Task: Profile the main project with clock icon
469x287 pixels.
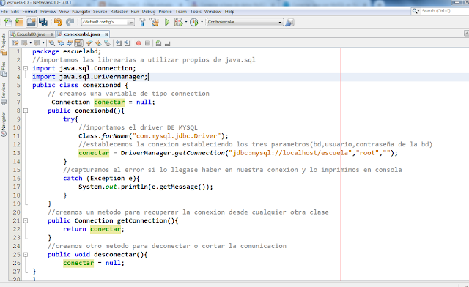Action: click(193, 22)
